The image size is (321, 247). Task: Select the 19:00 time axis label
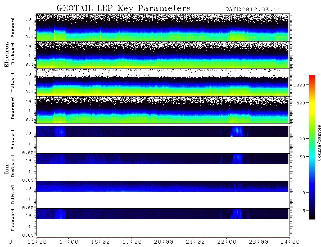point(132,242)
